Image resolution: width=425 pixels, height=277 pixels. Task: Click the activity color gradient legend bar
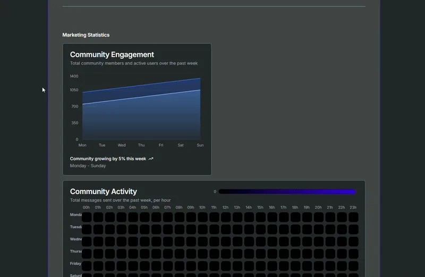click(x=287, y=192)
